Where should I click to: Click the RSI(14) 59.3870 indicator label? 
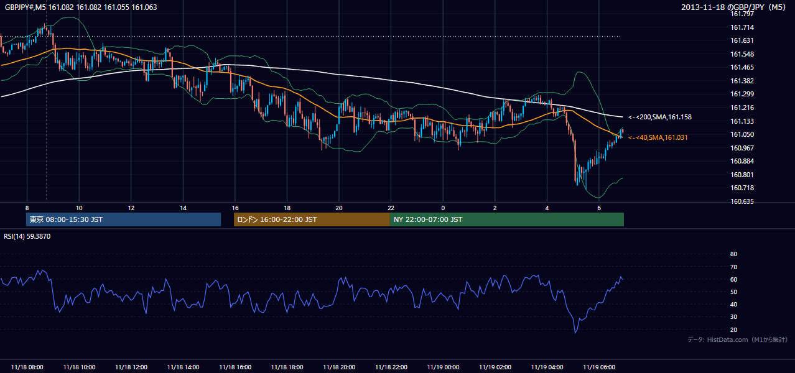(27, 236)
